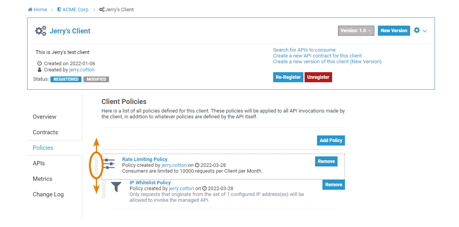Grab the Rate Limiting Policy drag handle

97,165
